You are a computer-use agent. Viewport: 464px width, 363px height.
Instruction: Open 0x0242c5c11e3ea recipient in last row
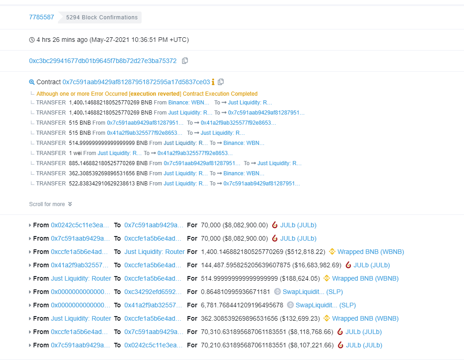pyautogui.click(x=154, y=345)
